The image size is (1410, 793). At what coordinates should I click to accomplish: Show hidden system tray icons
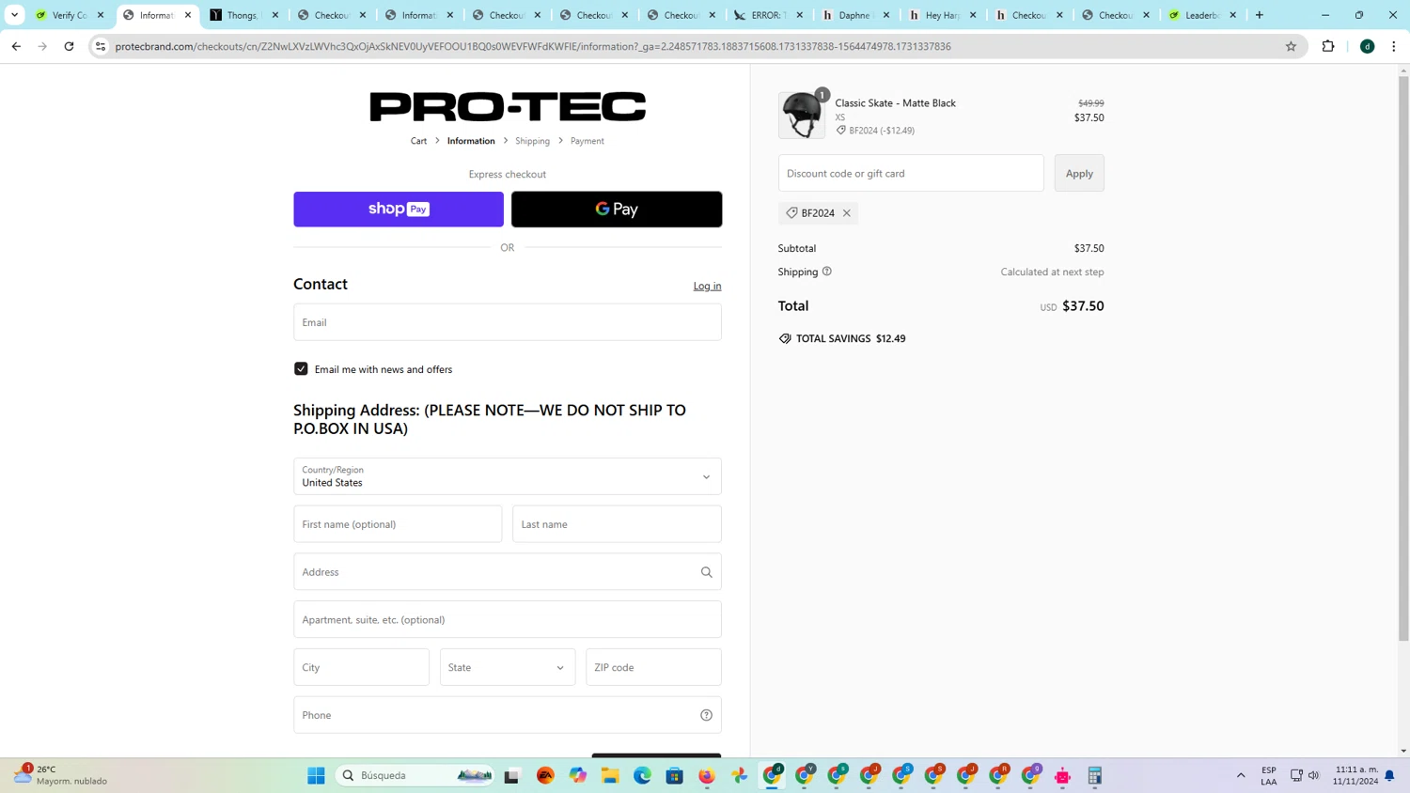[1241, 775]
